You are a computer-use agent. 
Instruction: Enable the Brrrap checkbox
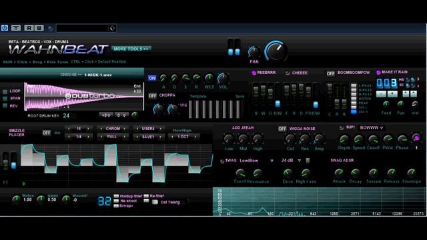(x=116, y=206)
